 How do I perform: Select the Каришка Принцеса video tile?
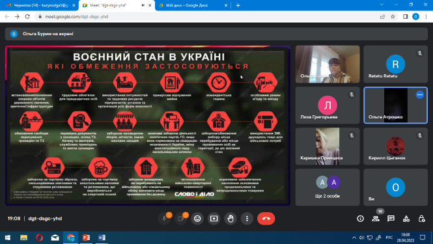(x=328, y=146)
